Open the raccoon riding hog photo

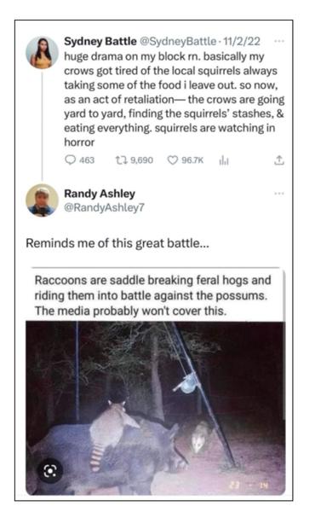156,408
